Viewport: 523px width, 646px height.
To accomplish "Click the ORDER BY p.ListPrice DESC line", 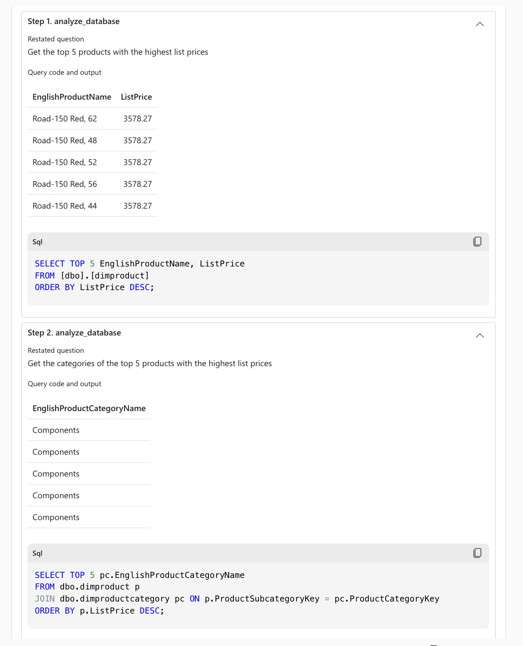I will pyautogui.click(x=99, y=611).
